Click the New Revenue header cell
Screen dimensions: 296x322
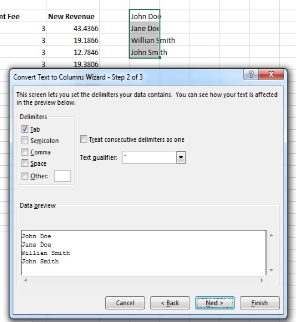coord(73,16)
